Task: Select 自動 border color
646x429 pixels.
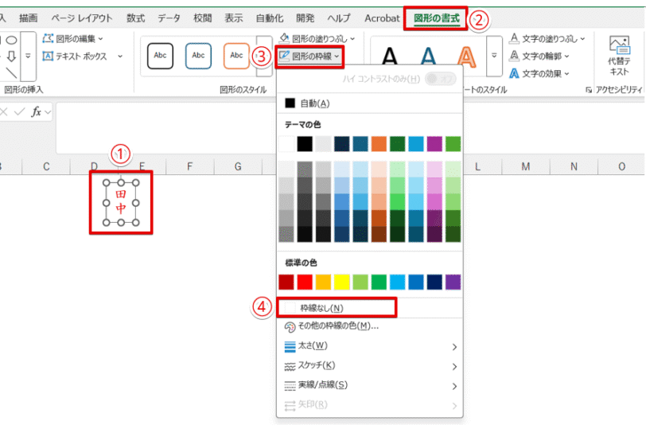Action: click(370, 103)
